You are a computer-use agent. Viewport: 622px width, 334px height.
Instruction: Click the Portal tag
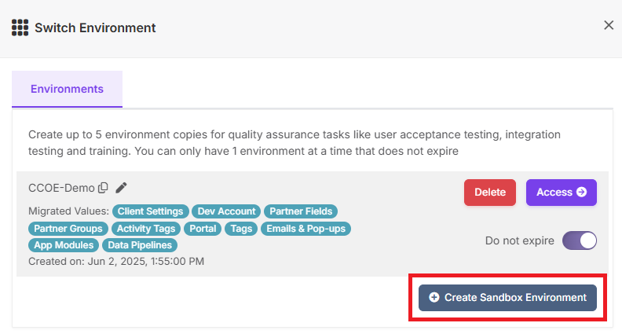[203, 229]
